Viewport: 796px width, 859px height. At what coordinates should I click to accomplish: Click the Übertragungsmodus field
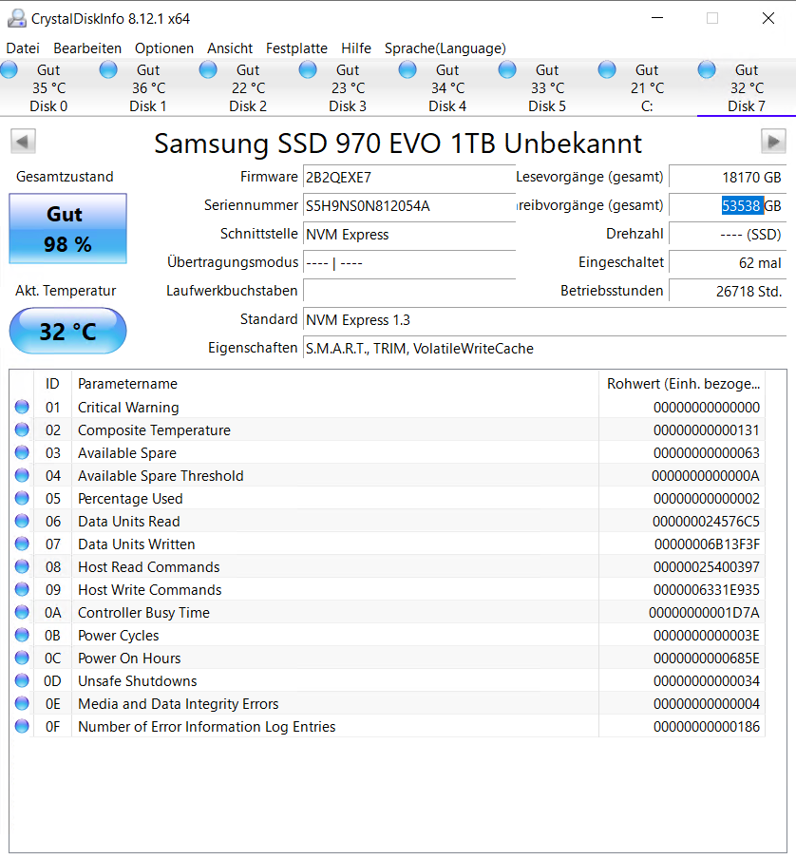pos(409,263)
